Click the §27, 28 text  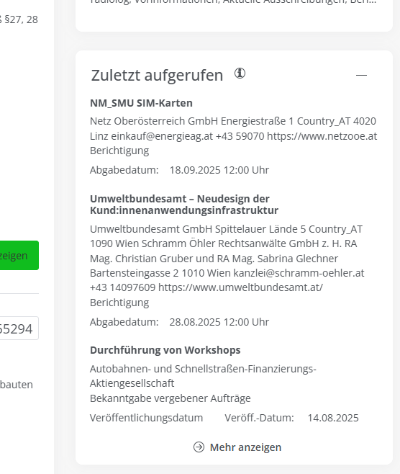pyautogui.click(x=19, y=19)
